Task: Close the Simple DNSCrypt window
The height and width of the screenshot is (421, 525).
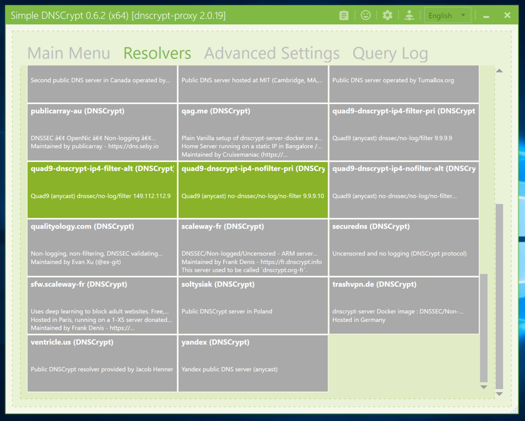Action: [508, 15]
